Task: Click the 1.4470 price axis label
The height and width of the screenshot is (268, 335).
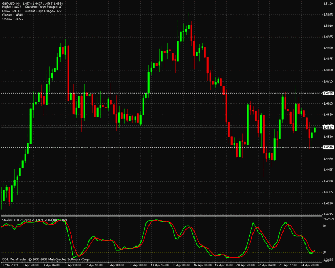Action: point(328,159)
